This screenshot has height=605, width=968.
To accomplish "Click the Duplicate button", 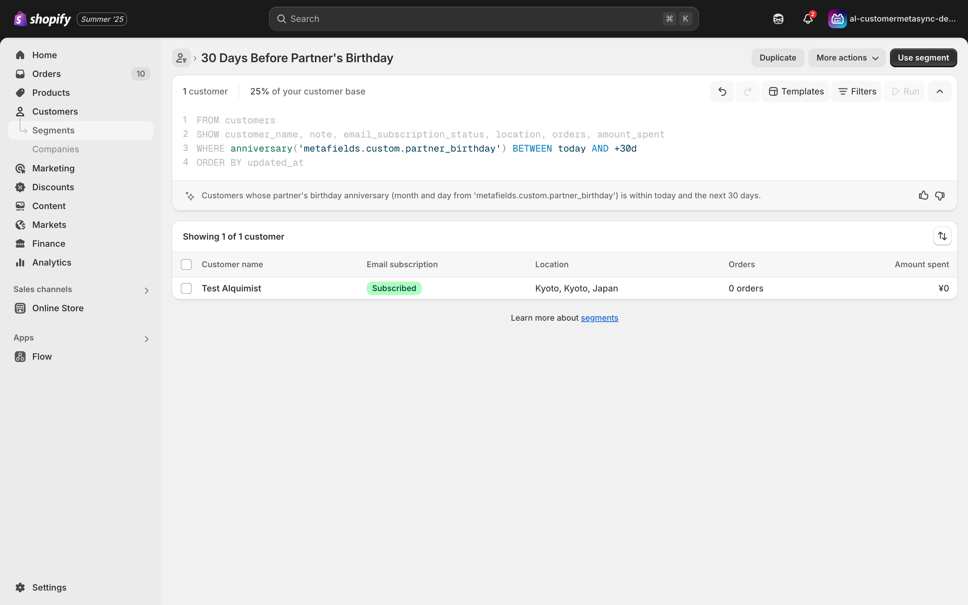I will pos(778,57).
